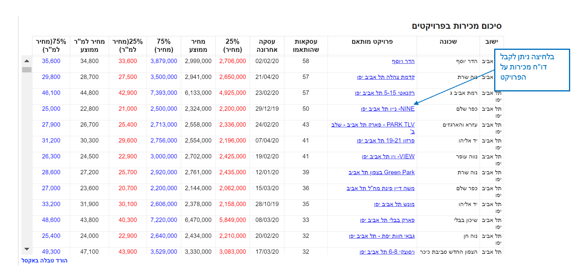Screen dimensions: 580x279
Task: Click the פרויקט מותאם column header
Action: click(x=372, y=42)
